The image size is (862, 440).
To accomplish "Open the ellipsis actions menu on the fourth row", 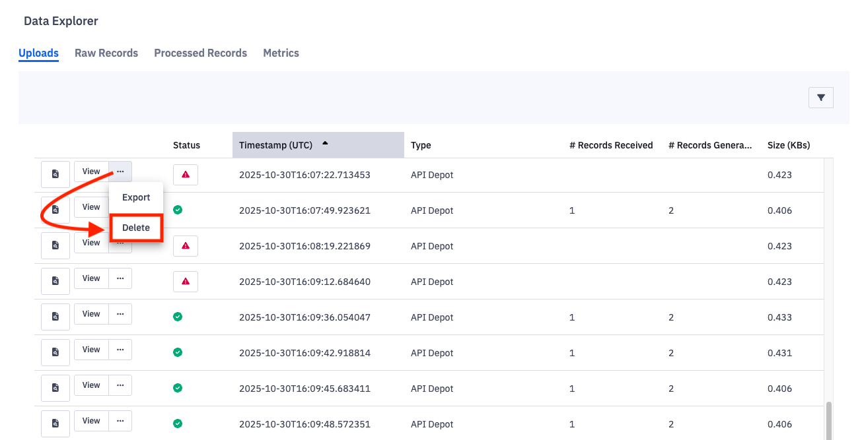I will click(120, 278).
